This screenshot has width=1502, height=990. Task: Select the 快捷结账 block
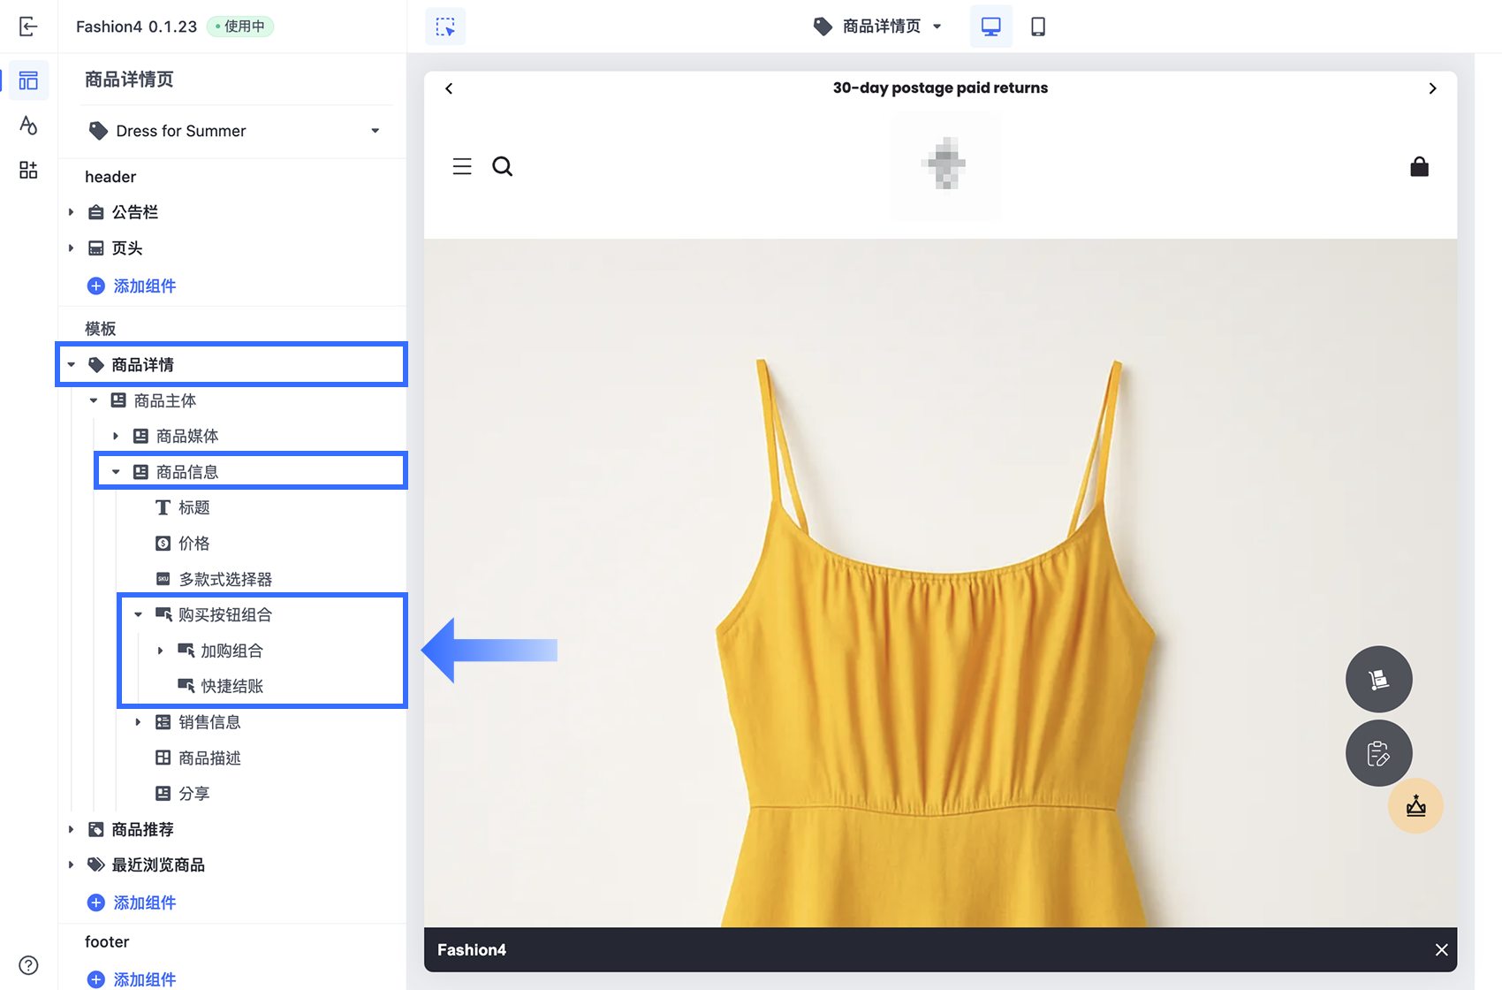point(231,686)
